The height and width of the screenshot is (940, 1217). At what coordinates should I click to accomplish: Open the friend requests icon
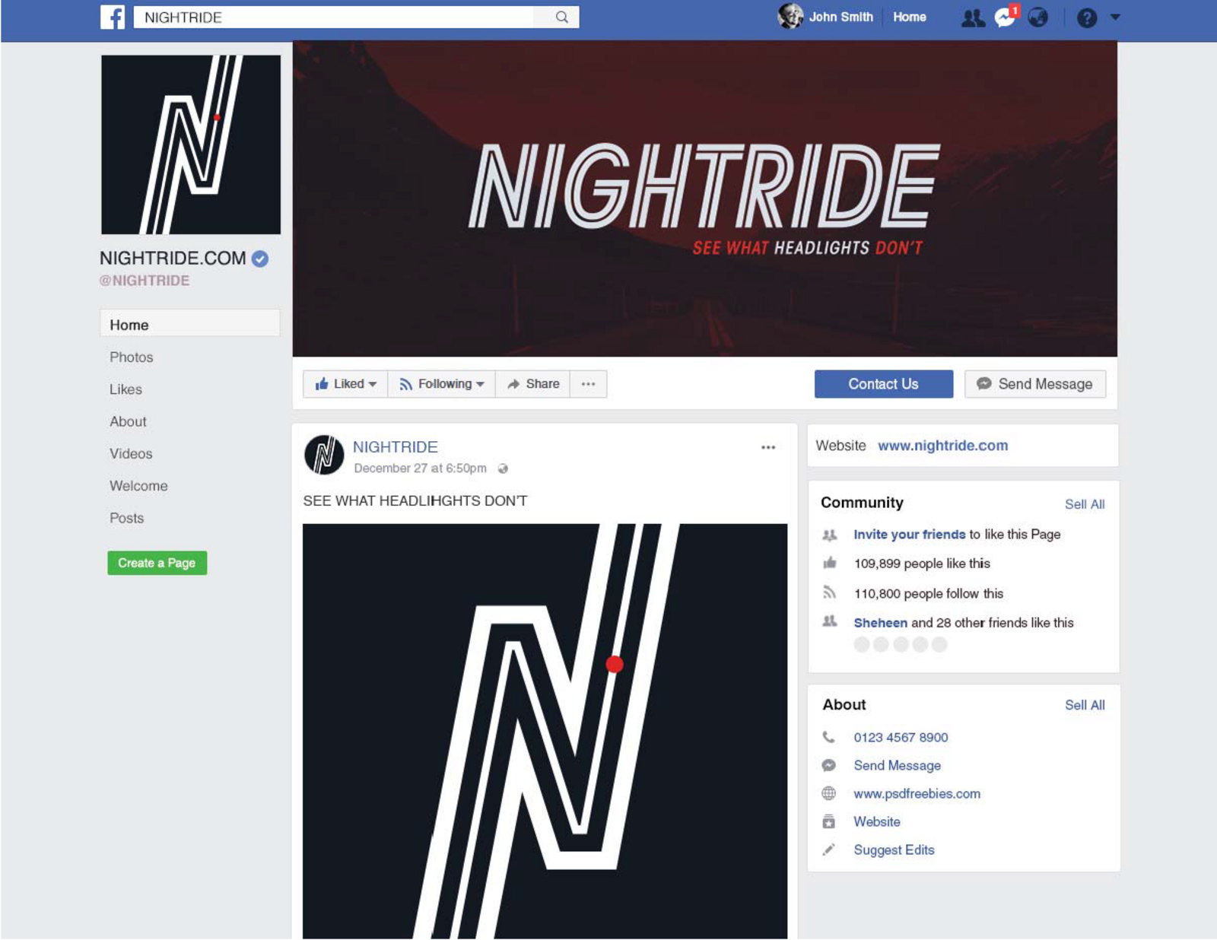point(972,17)
